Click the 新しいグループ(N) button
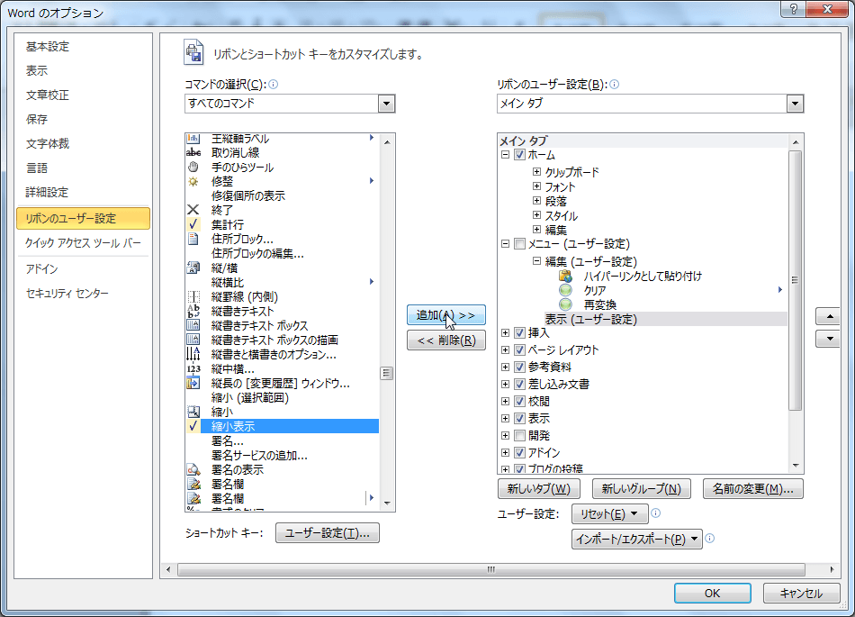 (x=641, y=488)
